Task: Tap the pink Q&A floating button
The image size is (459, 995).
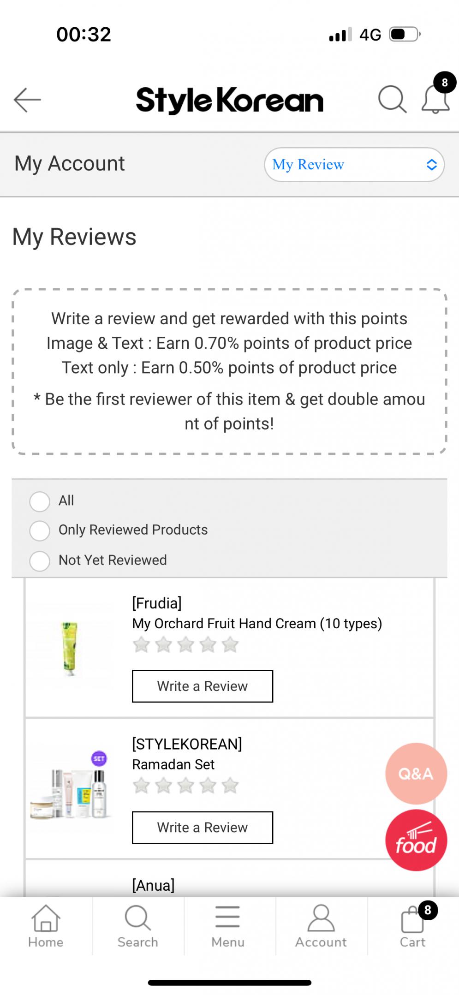Action: pos(416,774)
